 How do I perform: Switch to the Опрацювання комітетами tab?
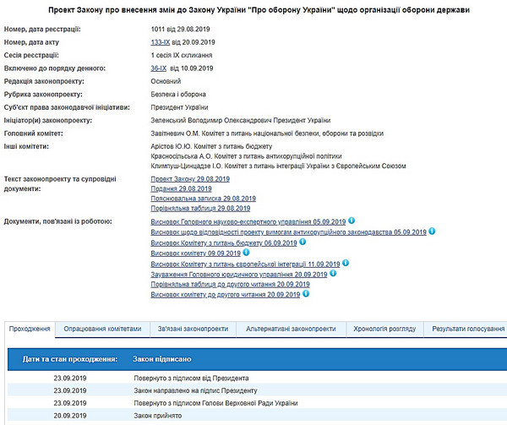tap(103, 329)
